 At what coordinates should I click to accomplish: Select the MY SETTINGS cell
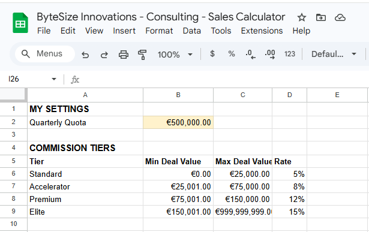(x=85, y=109)
